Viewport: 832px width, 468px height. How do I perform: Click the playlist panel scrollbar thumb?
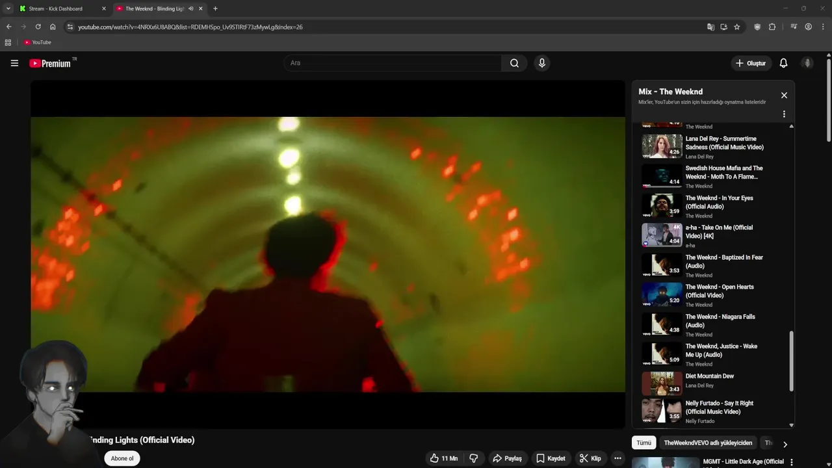click(791, 361)
